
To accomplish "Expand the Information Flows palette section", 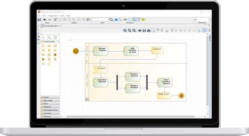I will coord(50,110).
